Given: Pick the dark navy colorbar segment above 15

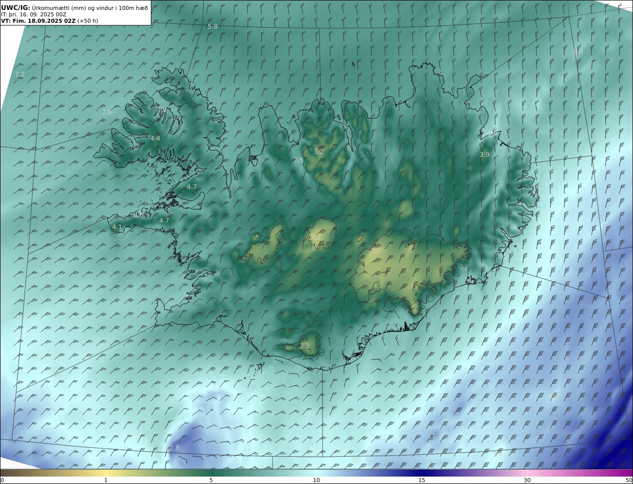Looking at the screenshot, I should point(422,473).
